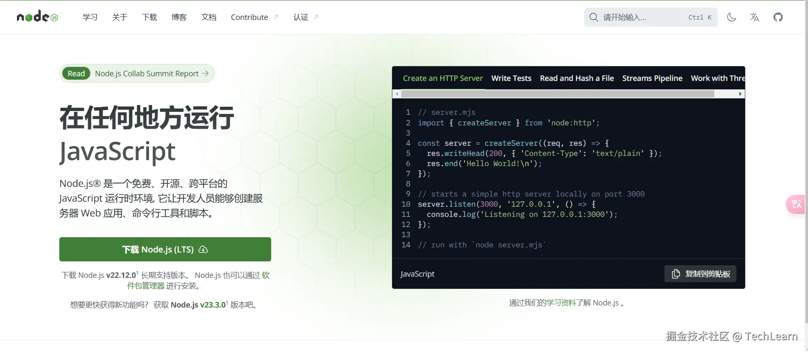Click the left scroll arrow of tab scrollbar

pyautogui.click(x=397, y=94)
